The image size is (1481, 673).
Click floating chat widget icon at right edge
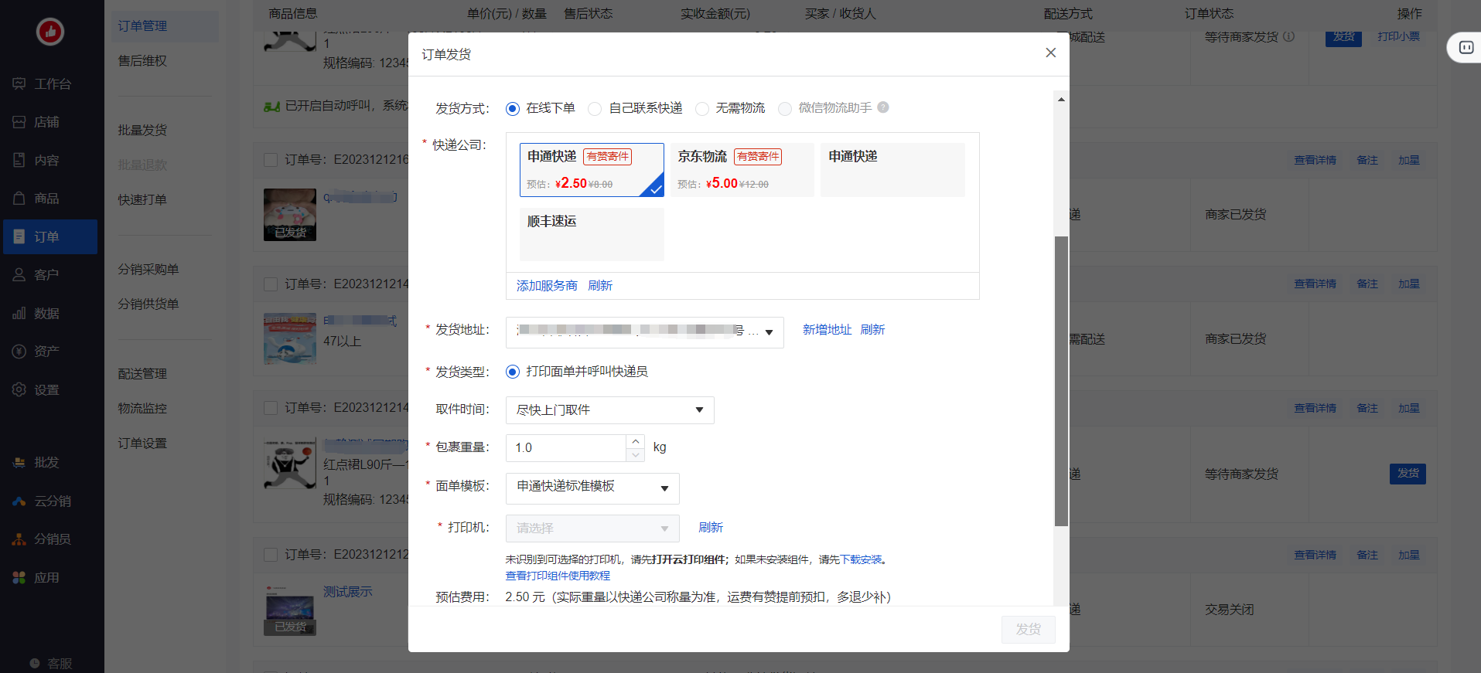coord(1466,48)
